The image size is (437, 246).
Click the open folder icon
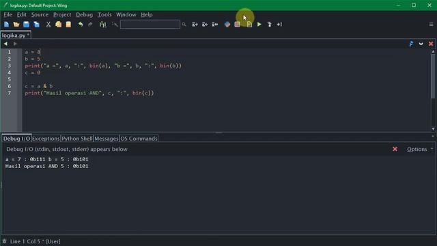point(16,25)
